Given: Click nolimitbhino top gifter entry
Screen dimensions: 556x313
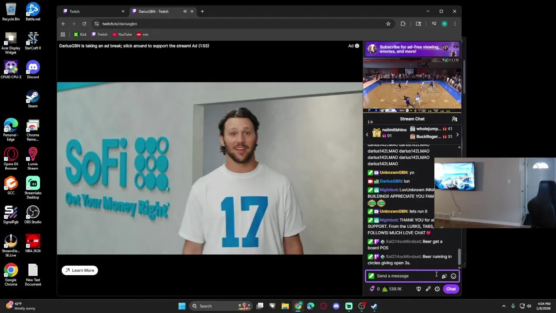Looking at the screenshot, I should 390,133.
